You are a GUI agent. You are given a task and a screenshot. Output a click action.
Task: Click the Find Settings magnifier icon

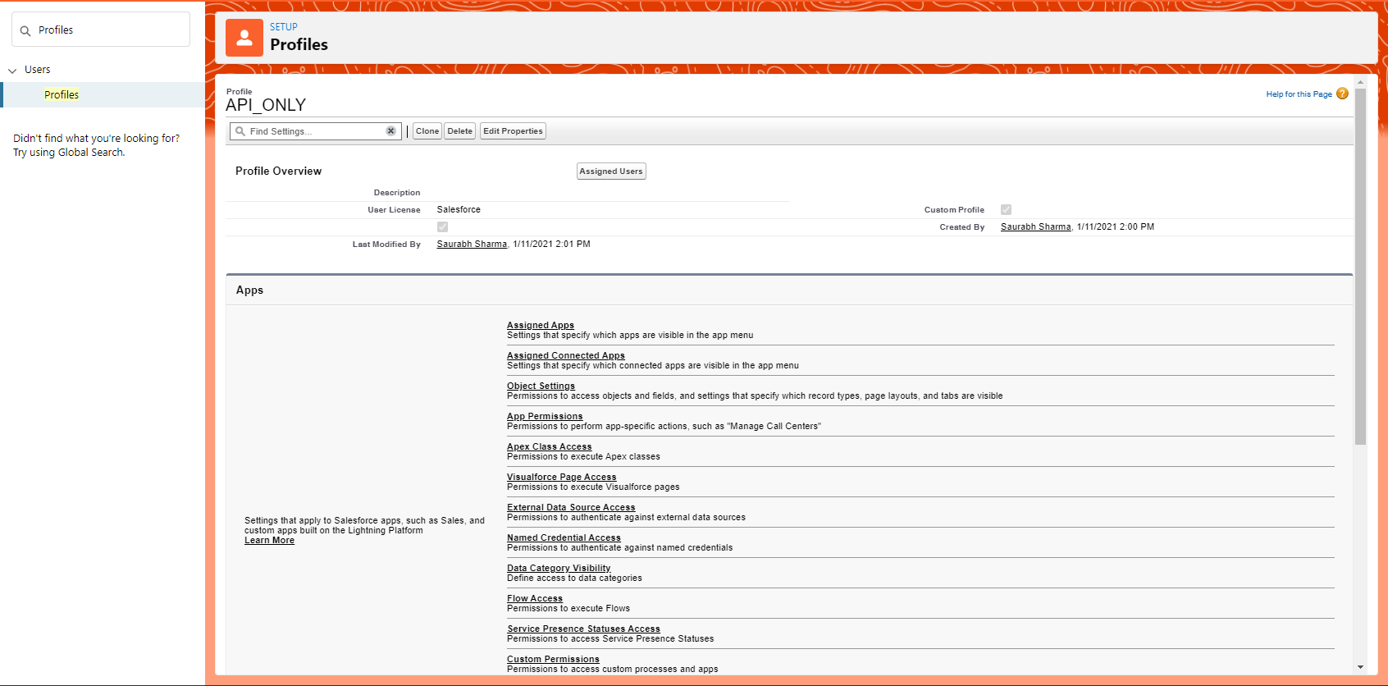pos(240,131)
